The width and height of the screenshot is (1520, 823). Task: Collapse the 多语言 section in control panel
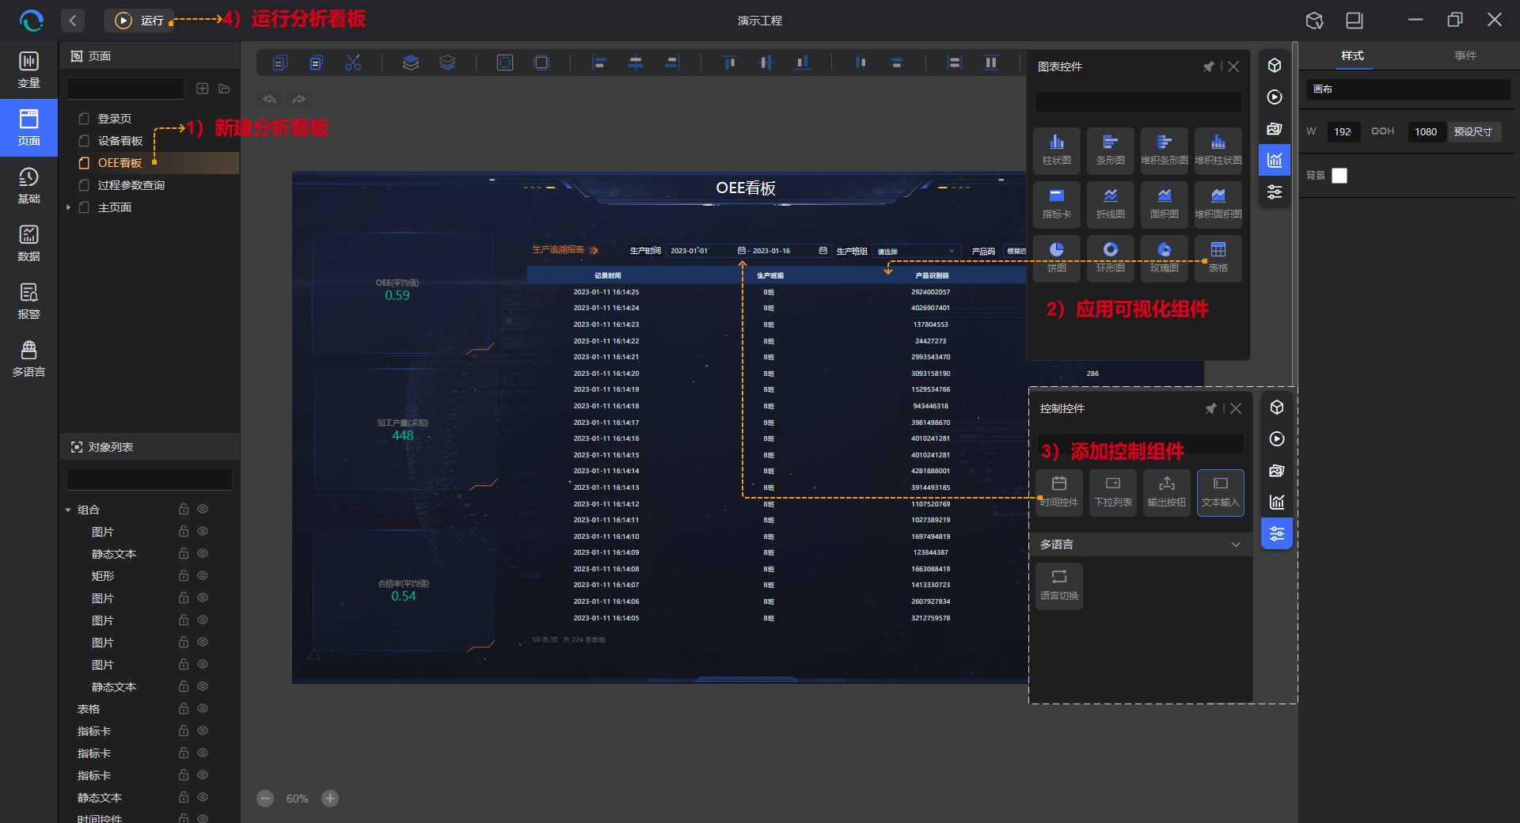(1236, 544)
